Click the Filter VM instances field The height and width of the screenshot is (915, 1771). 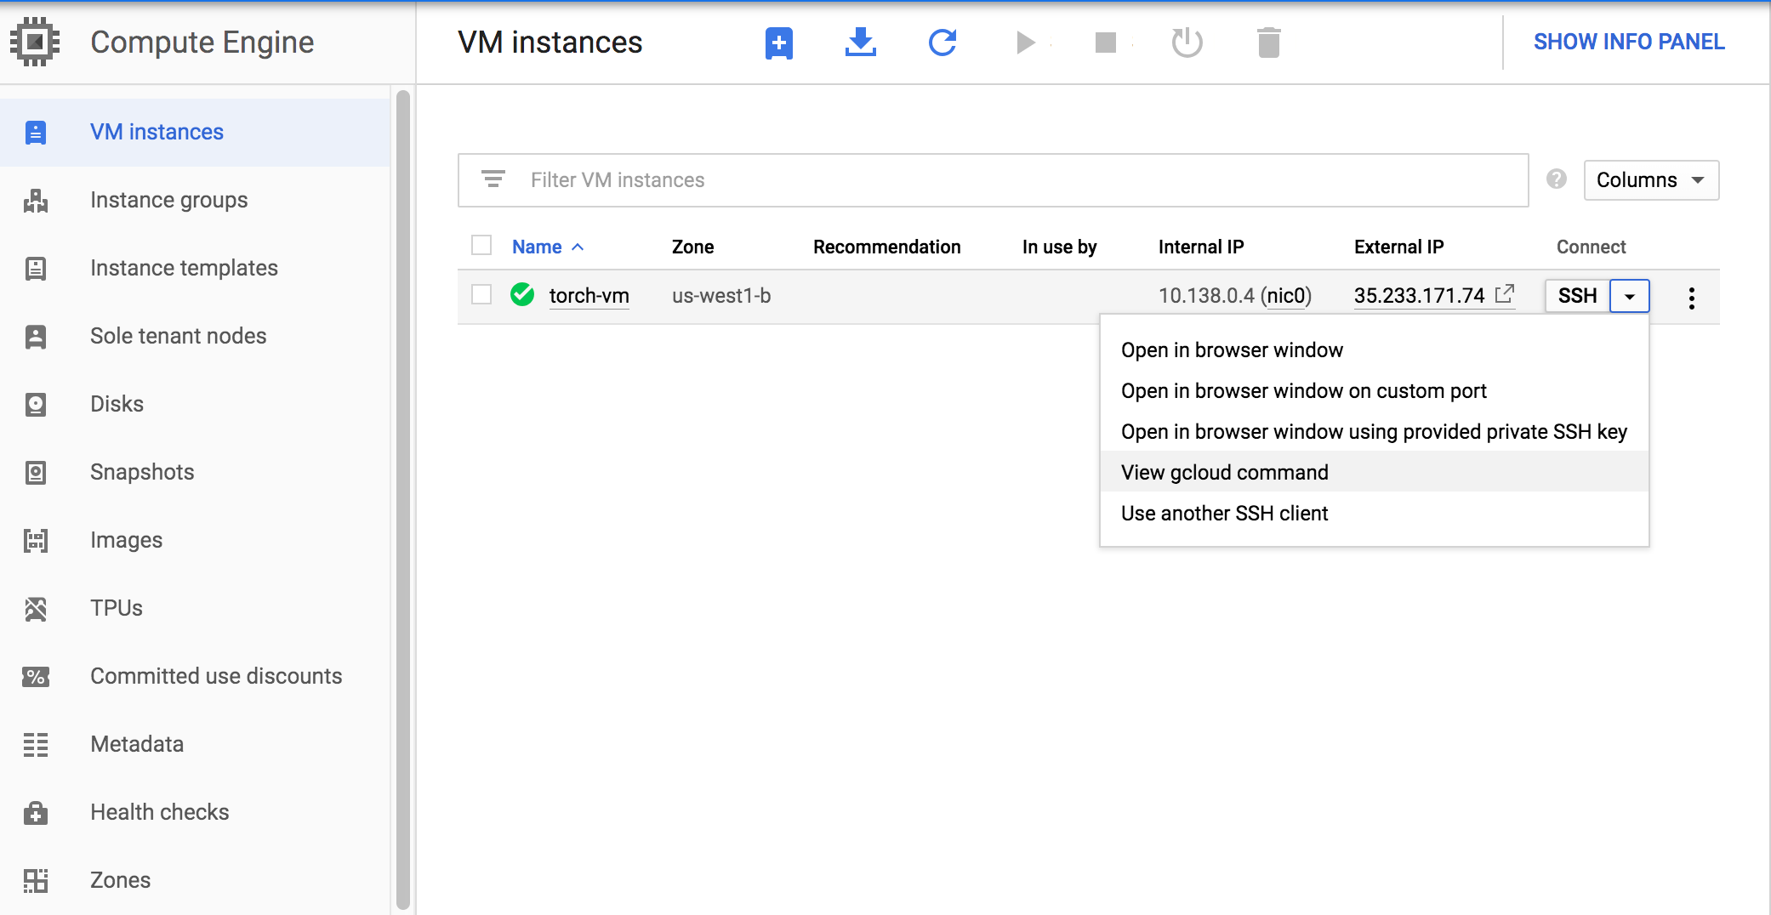[x=993, y=180]
